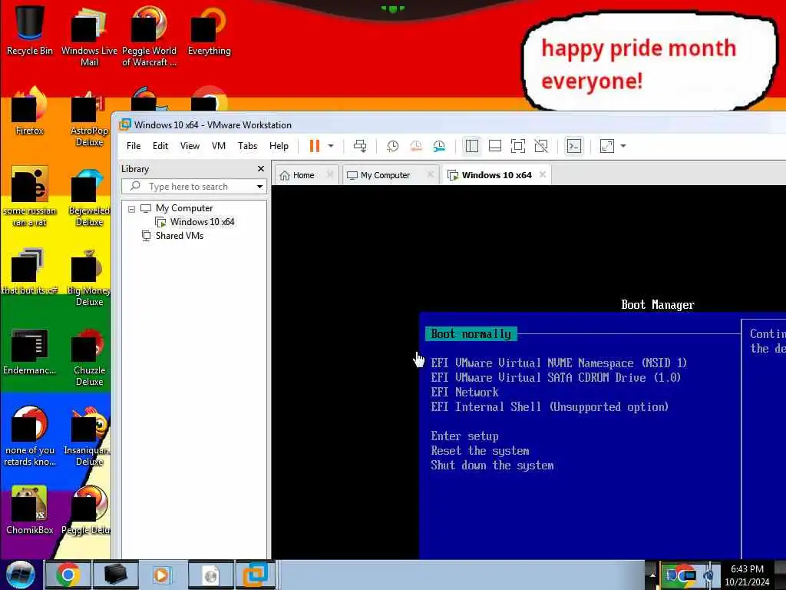This screenshot has height=590, width=786.
Task: Open the power options dropdown arrow beside pause
Action: 331,146
